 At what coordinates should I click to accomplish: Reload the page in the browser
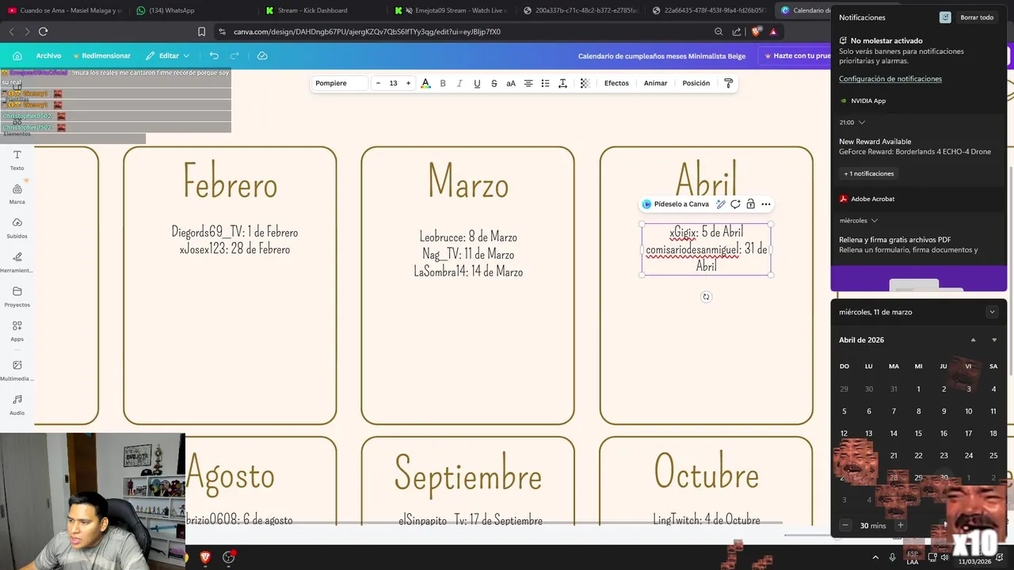point(44,32)
